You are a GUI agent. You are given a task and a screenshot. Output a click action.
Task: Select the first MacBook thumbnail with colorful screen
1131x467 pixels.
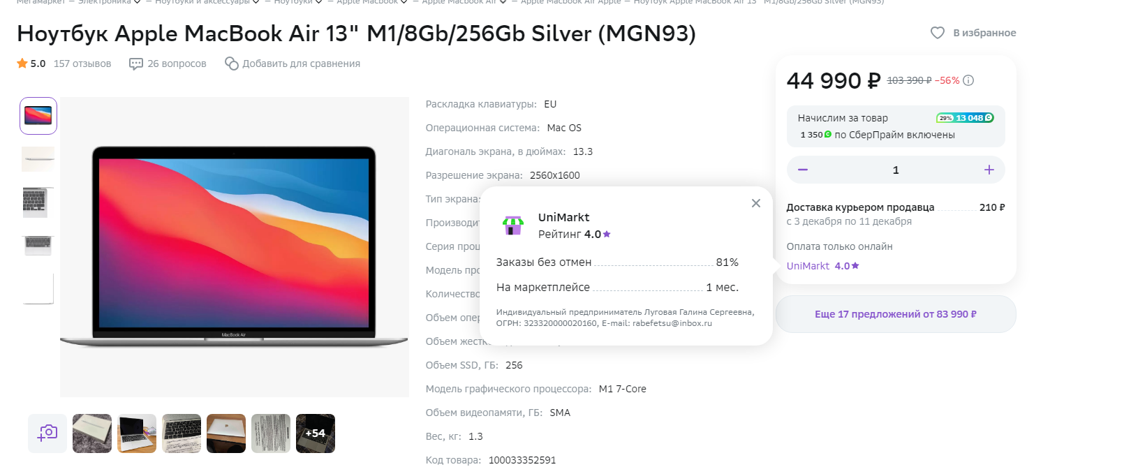click(x=38, y=116)
